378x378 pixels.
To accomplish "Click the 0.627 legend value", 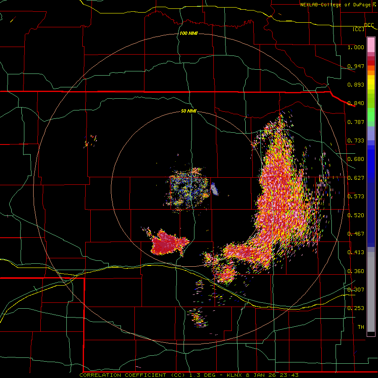I will (x=356, y=178).
